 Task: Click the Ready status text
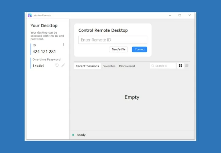click(81, 135)
